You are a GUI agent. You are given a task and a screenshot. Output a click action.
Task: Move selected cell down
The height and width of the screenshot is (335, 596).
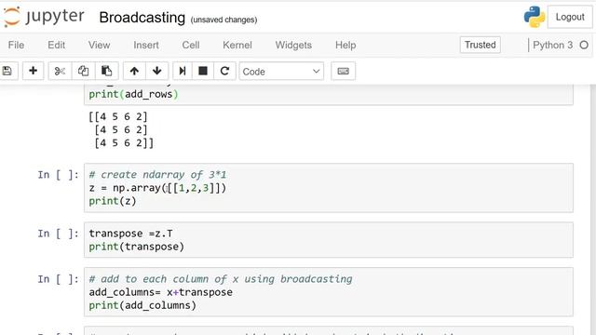(157, 71)
